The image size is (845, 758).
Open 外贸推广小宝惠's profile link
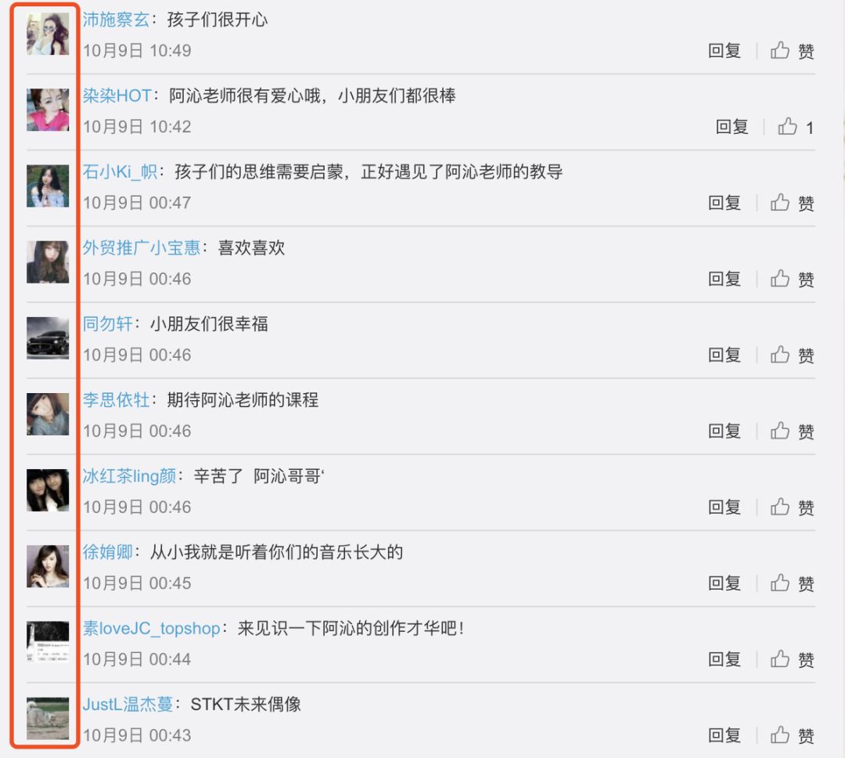tap(141, 247)
